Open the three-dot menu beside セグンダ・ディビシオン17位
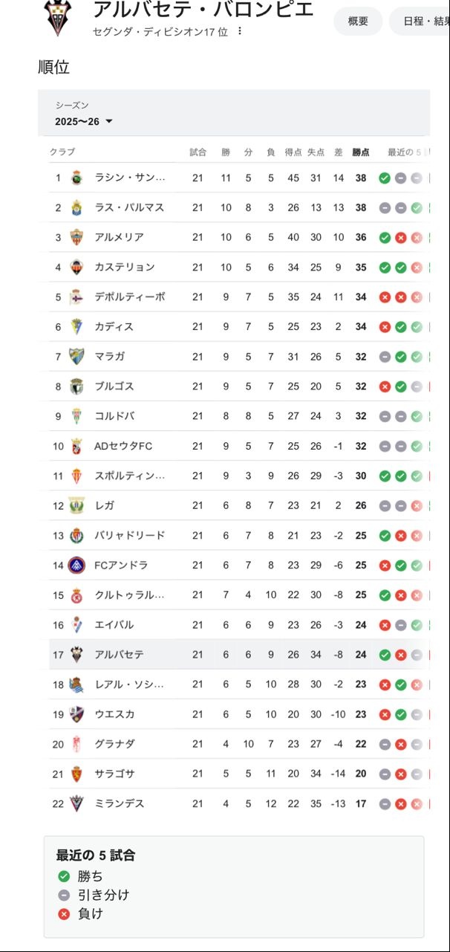Image resolution: width=450 pixels, height=952 pixels. pyautogui.click(x=240, y=31)
